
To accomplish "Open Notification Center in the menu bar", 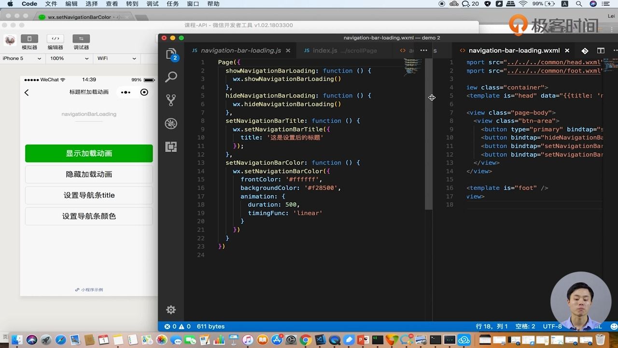I will point(606,4).
